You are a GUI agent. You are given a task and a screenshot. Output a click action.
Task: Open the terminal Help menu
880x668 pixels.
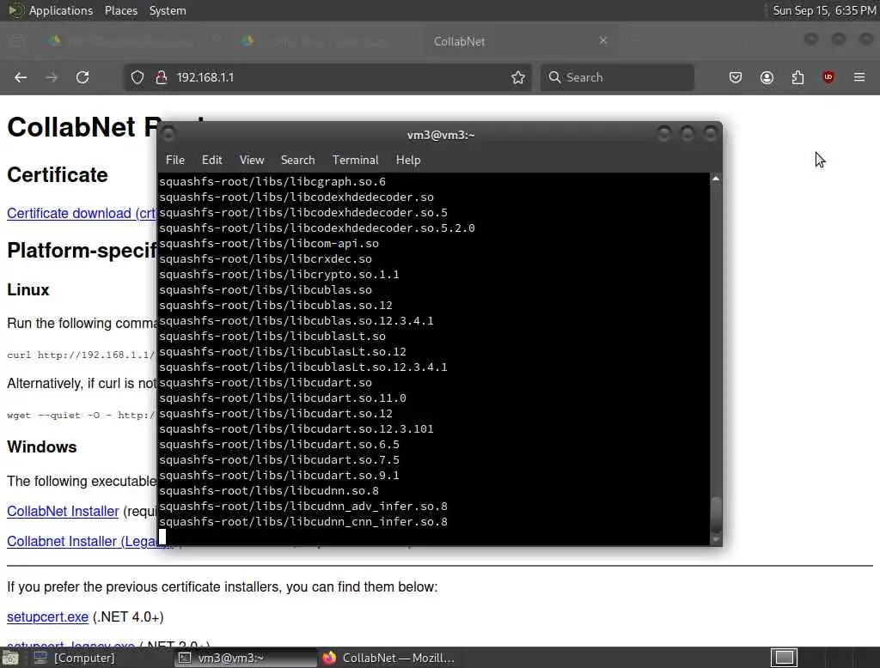408,160
